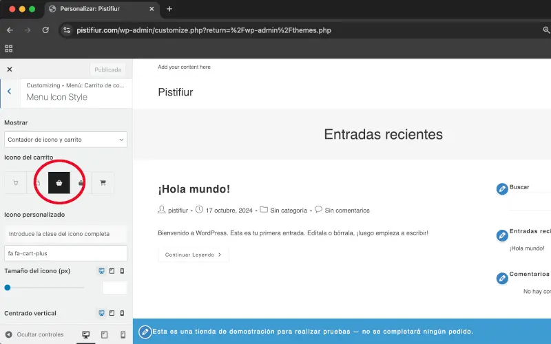Select the black basket cart icon
The width and height of the screenshot is (551, 344).
coord(59,182)
